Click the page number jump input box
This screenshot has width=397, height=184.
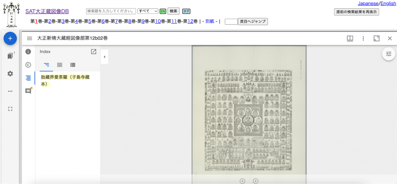click(231, 22)
